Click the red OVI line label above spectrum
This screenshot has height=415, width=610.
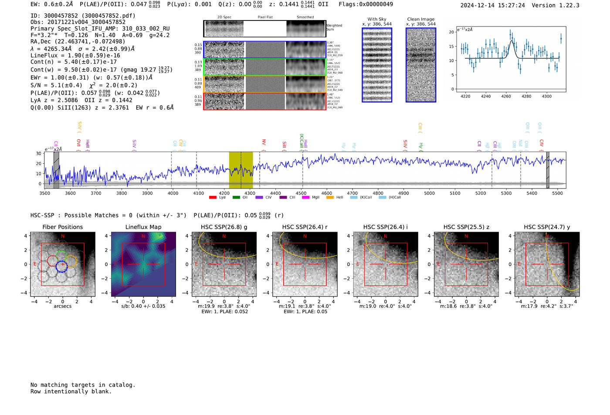tap(79, 145)
